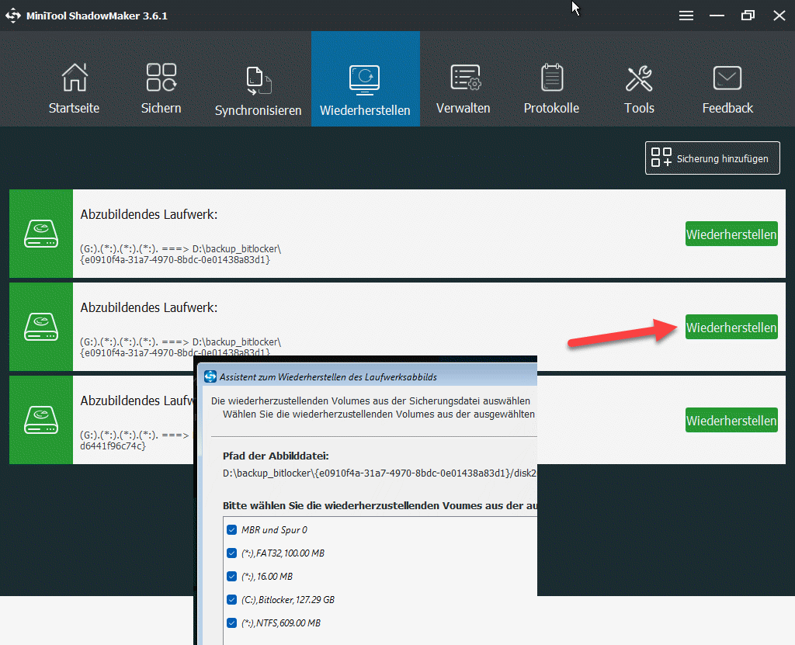Click the drive icon of the first backup
795x645 pixels.
point(41,234)
